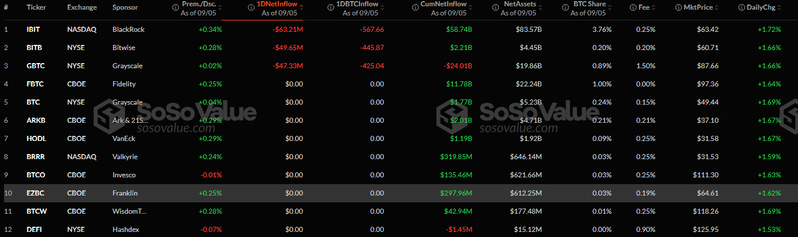Click the $19.86B net assets value

529,65
